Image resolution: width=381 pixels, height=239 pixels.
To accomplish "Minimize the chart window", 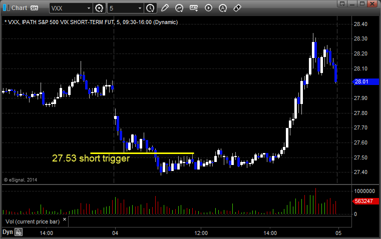I will (352, 3).
